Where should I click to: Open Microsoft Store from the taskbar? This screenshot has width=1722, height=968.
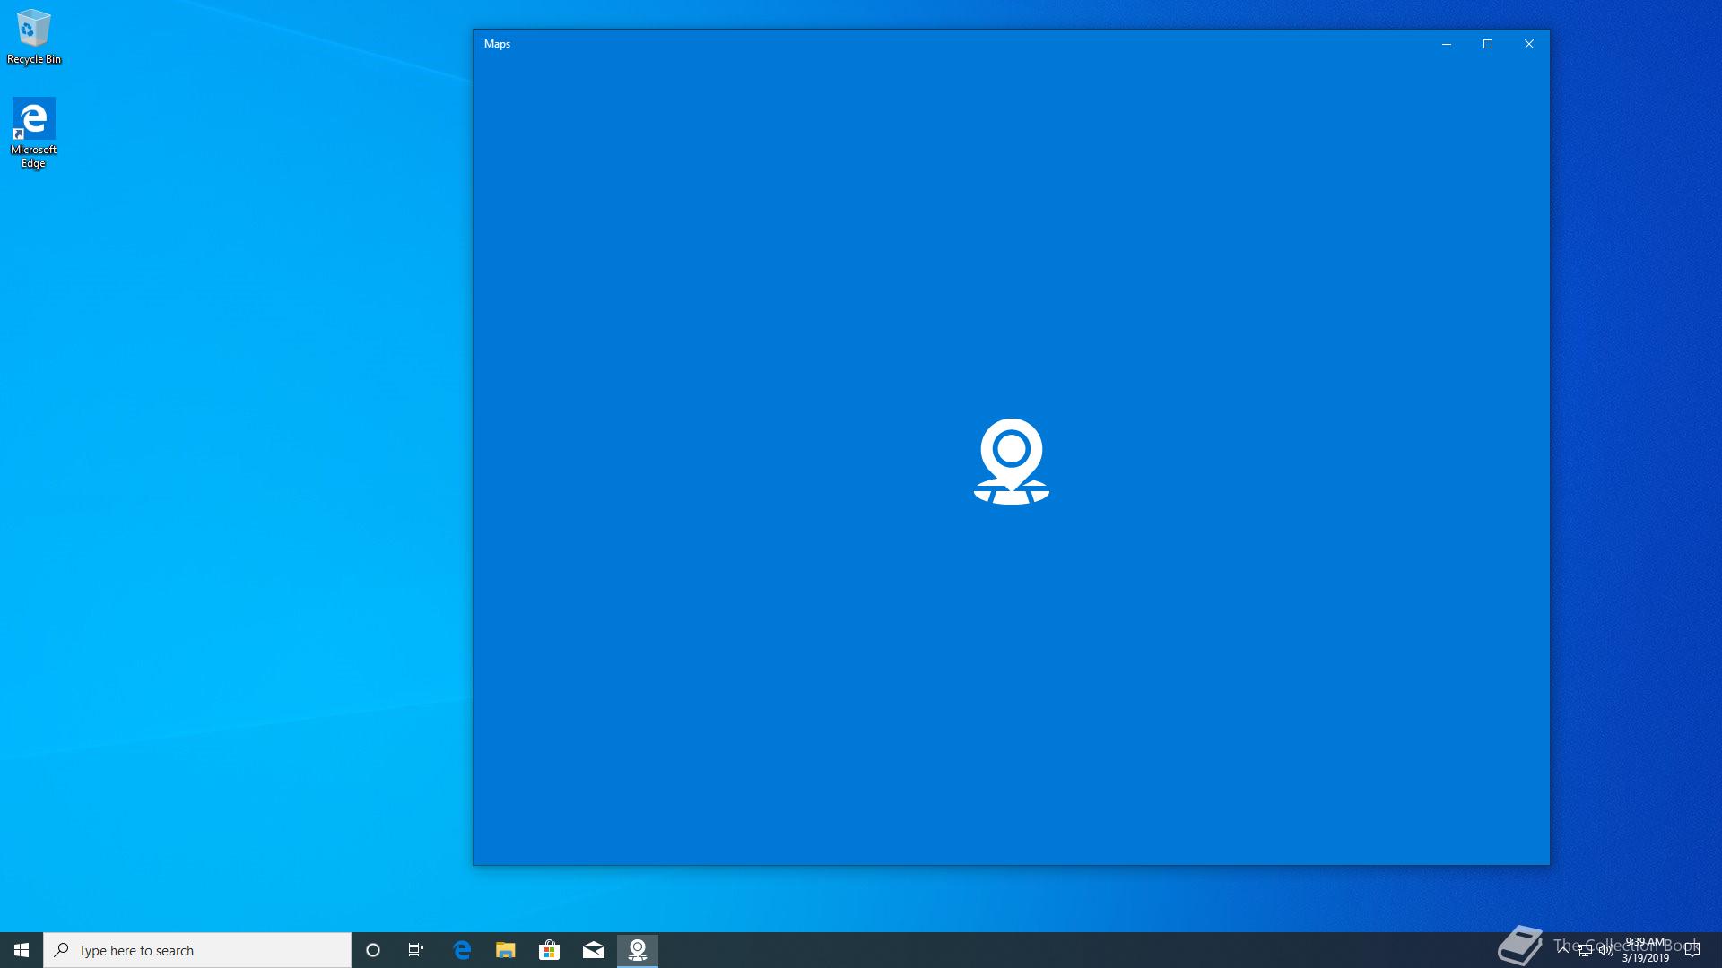coord(550,950)
